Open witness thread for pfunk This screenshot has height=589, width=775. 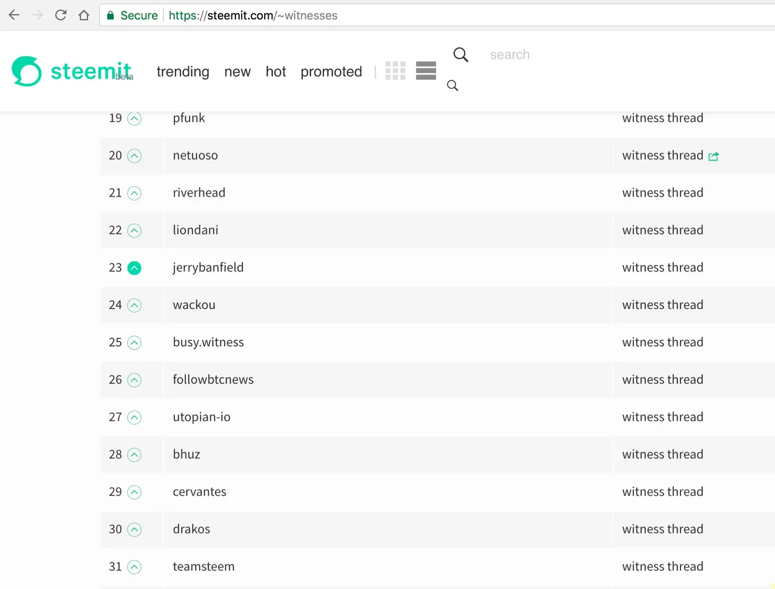[x=662, y=118]
